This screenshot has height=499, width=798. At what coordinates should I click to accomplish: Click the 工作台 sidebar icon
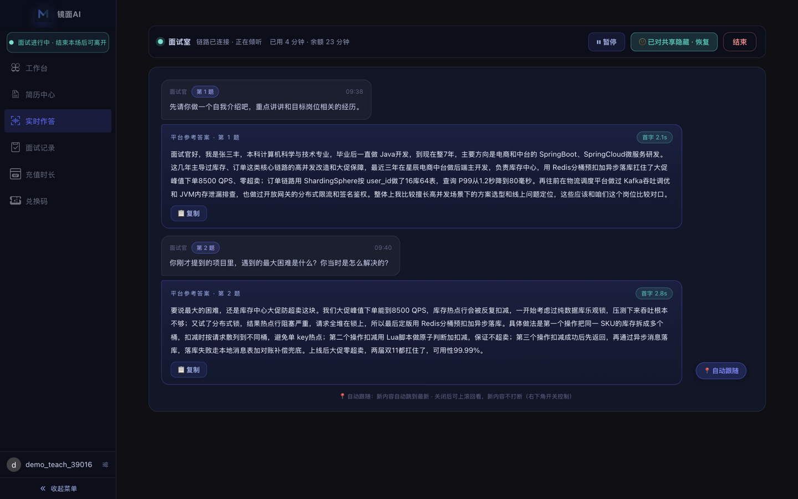click(16, 68)
